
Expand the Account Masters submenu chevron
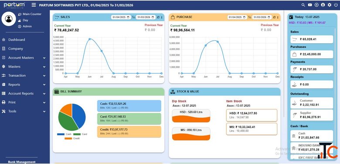(44, 58)
